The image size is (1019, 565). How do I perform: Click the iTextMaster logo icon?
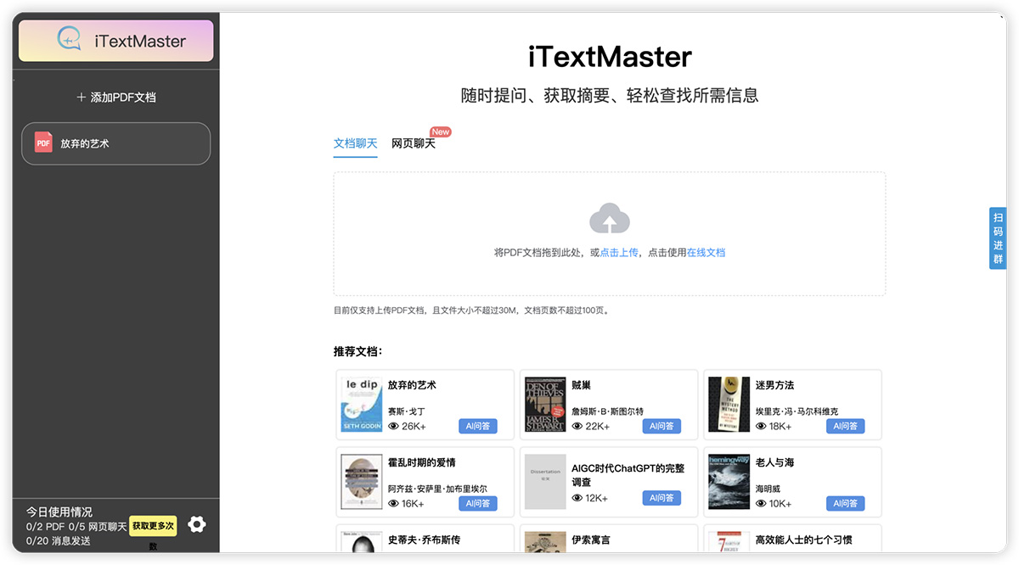point(68,40)
